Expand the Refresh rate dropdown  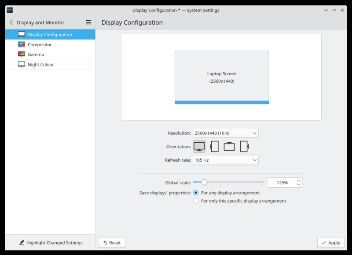pos(225,160)
